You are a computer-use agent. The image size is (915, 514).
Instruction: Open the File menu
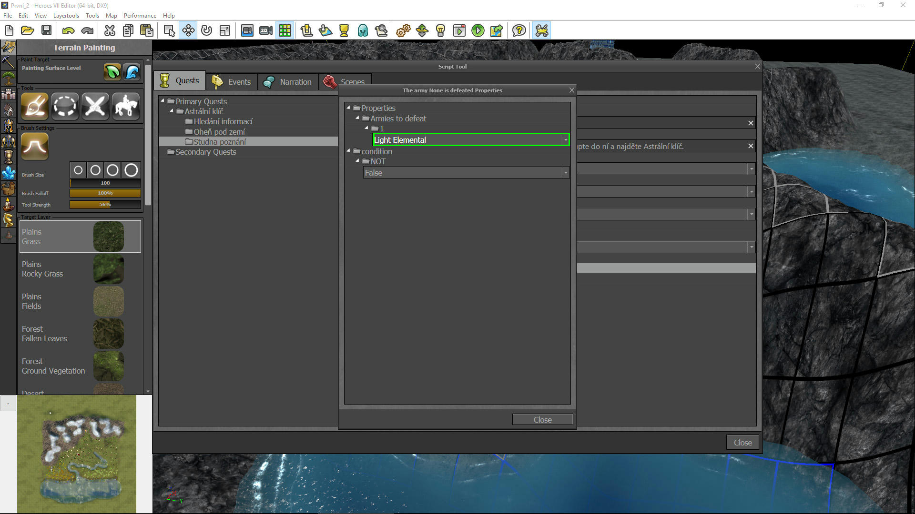point(8,15)
